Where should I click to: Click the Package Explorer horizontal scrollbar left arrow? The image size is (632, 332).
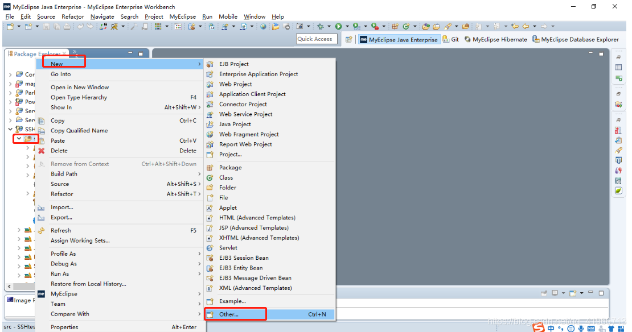tap(9, 287)
